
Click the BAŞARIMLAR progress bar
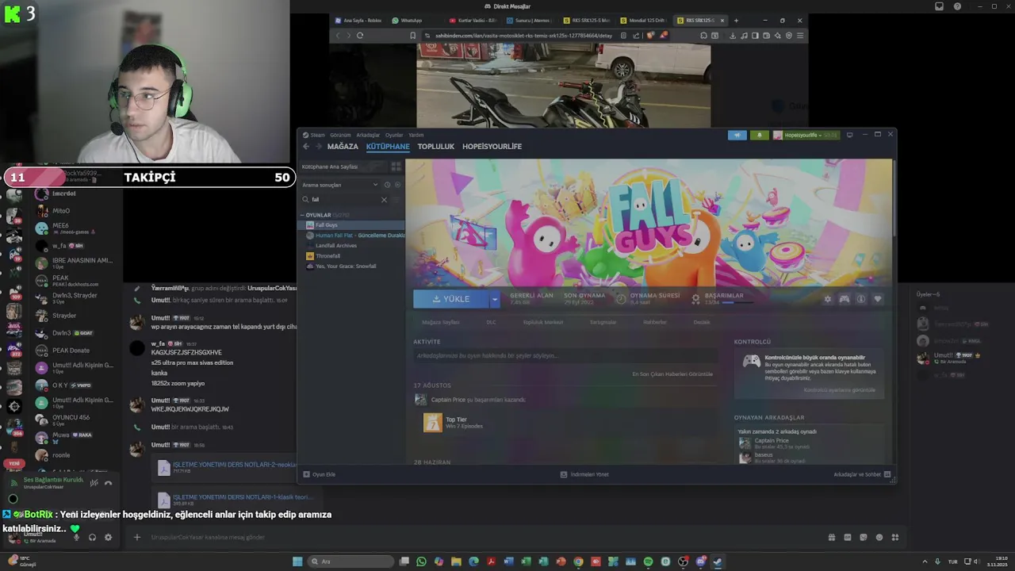pyautogui.click(x=738, y=303)
